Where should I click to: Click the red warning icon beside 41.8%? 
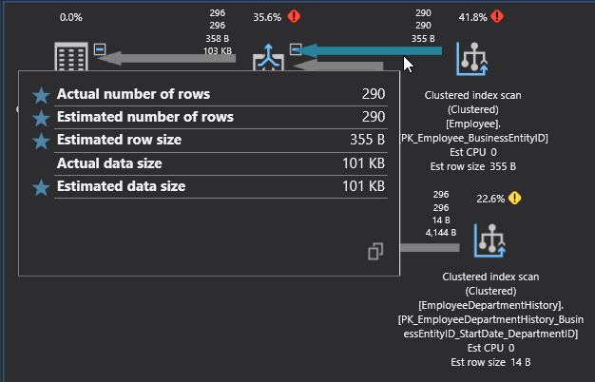(x=498, y=16)
